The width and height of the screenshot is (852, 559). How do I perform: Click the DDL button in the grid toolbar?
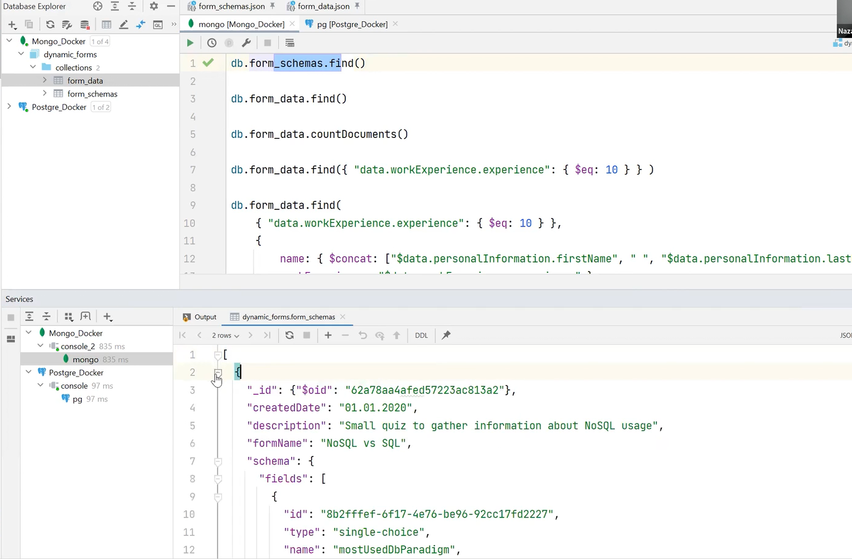point(421,335)
